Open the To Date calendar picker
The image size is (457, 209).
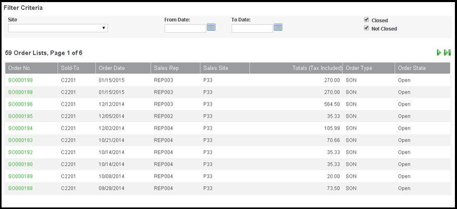tap(278, 27)
